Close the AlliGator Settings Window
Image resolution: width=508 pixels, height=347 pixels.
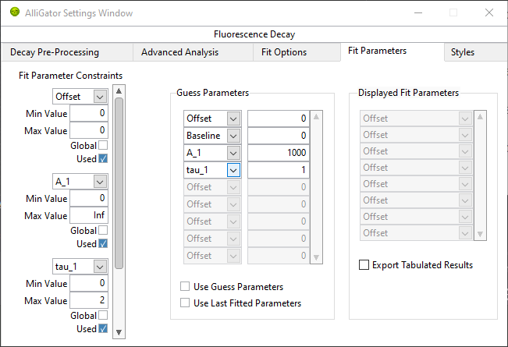pos(489,12)
